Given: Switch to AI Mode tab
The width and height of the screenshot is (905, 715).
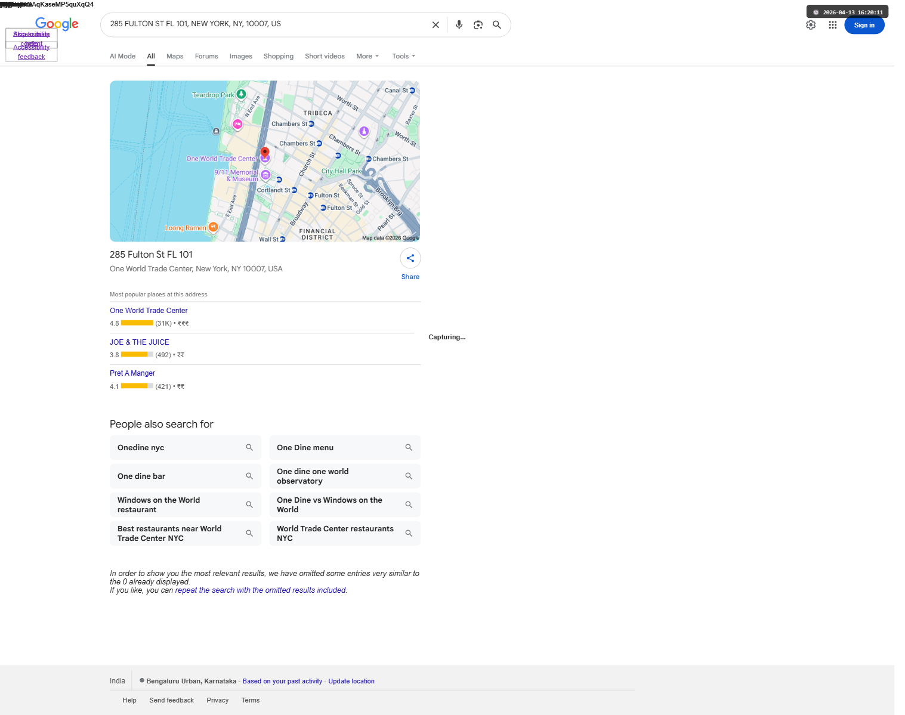Looking at the screenshot, I should point(122,56).
